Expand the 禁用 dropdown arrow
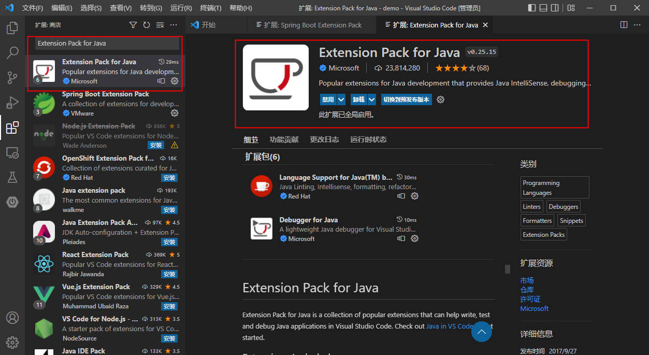This screenshot has height=355, width=649. [x=341, y=100]
